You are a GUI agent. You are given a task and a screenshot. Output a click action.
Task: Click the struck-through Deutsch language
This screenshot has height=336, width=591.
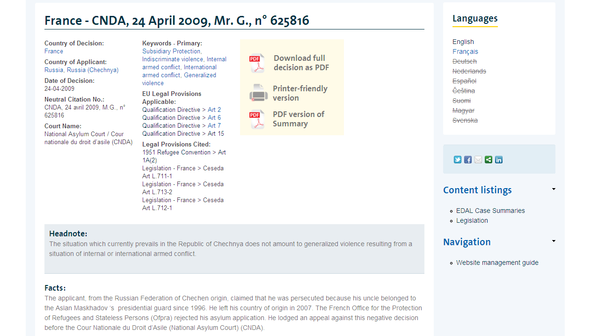tap(465, 61)
